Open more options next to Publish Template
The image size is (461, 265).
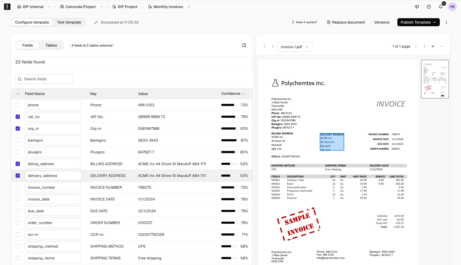tap(447, 22)
